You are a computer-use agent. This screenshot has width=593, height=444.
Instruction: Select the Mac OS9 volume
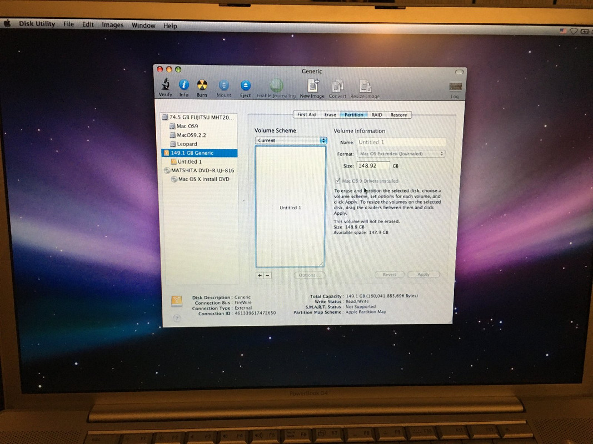[183, 126]
